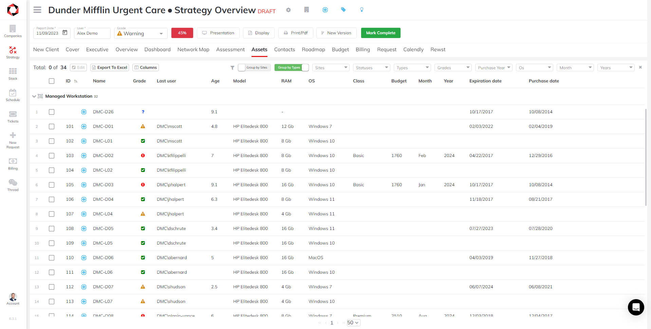The height and width of the screenshot is (329, 651).
Task: Open the Sites filter dropdown
Action: 331,67
